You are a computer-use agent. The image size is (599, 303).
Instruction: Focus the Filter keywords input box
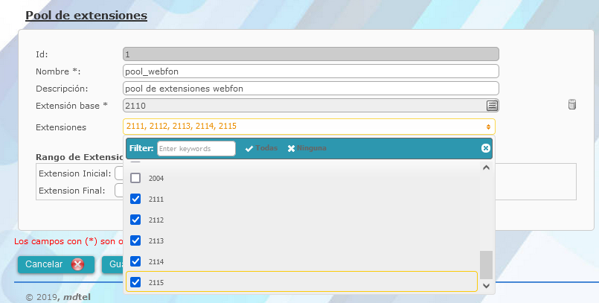click(196, 149)
